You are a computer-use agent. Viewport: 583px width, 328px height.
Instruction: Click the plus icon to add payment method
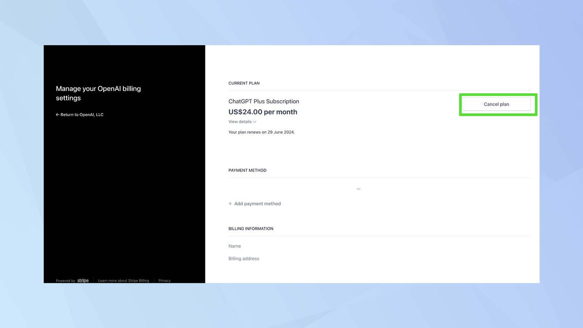tap(229, 203)
